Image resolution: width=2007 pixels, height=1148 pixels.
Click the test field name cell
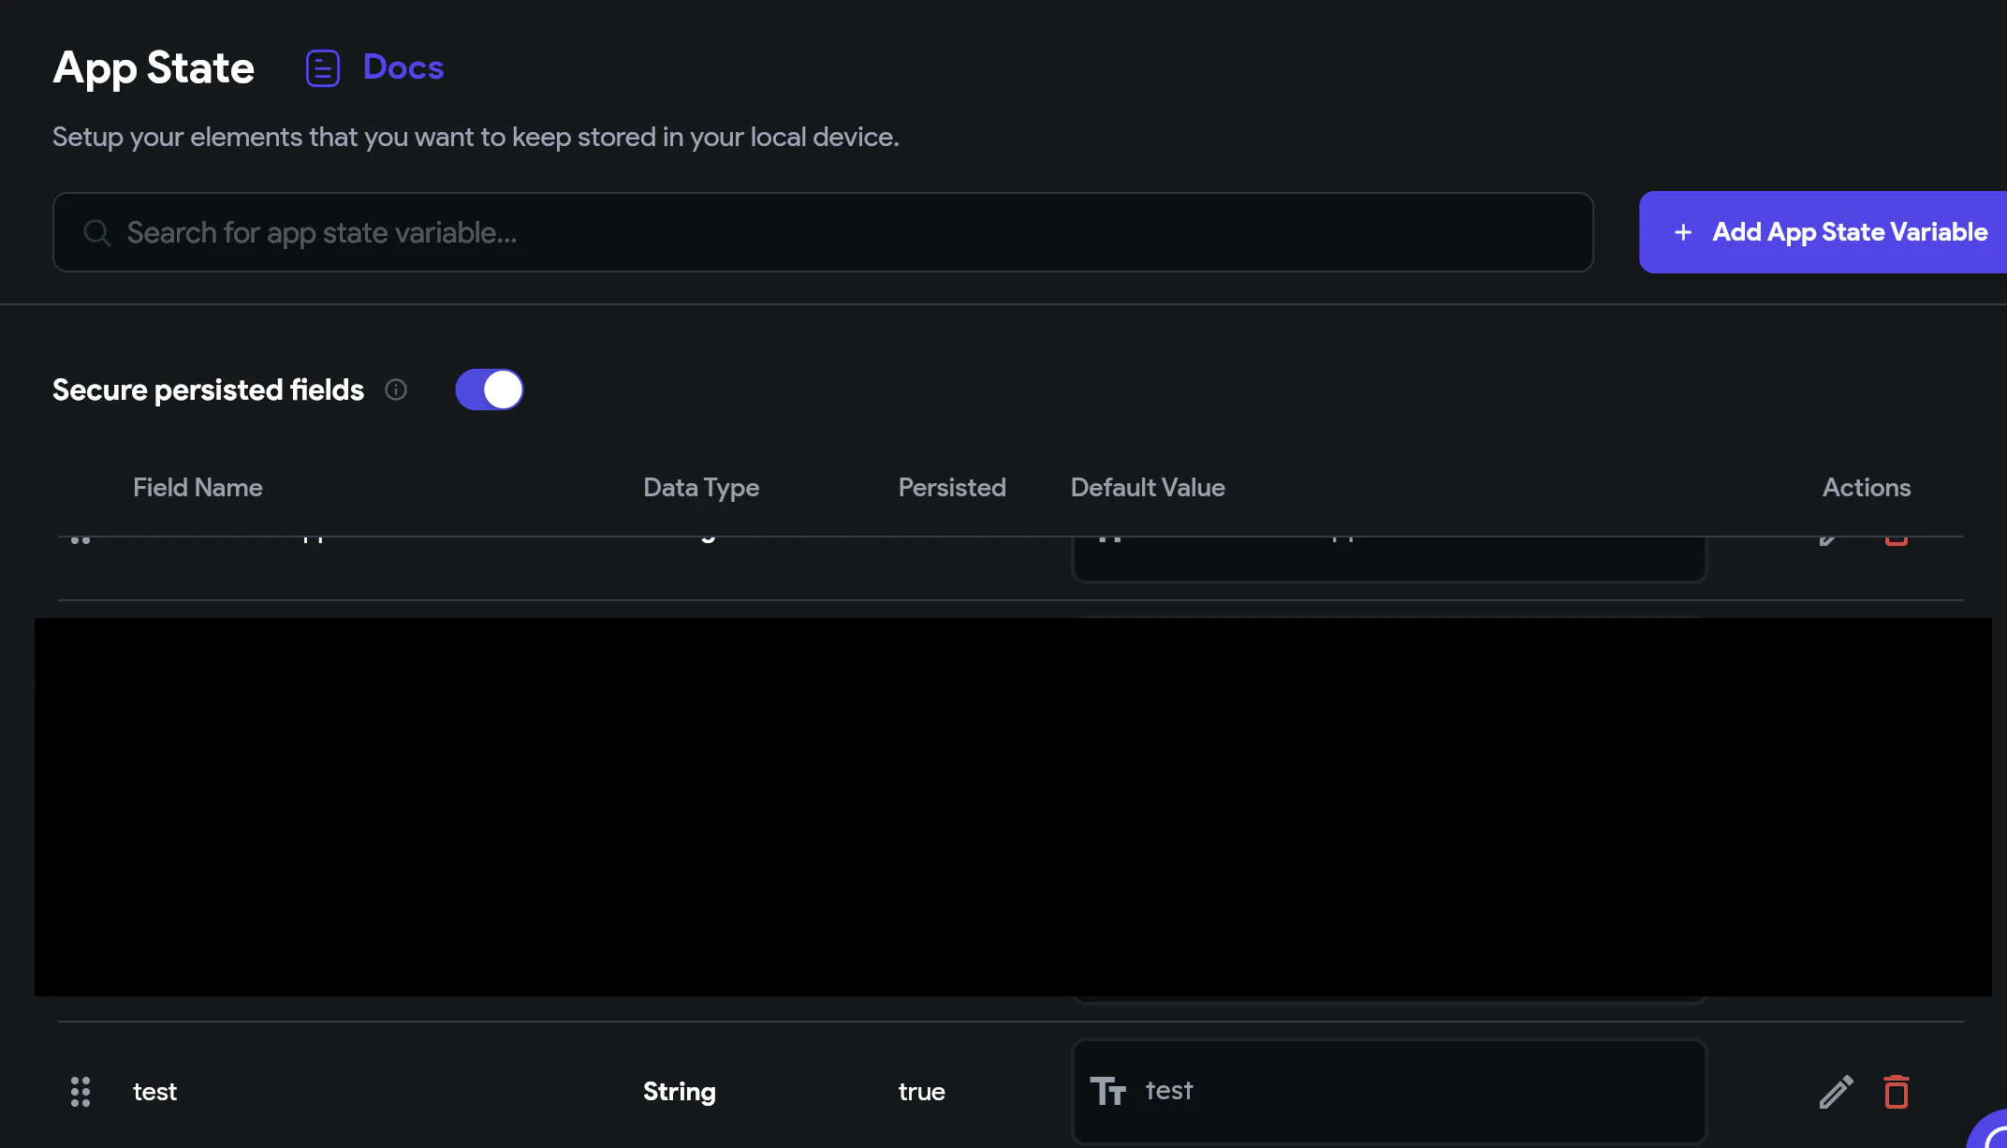[155, 1092]
